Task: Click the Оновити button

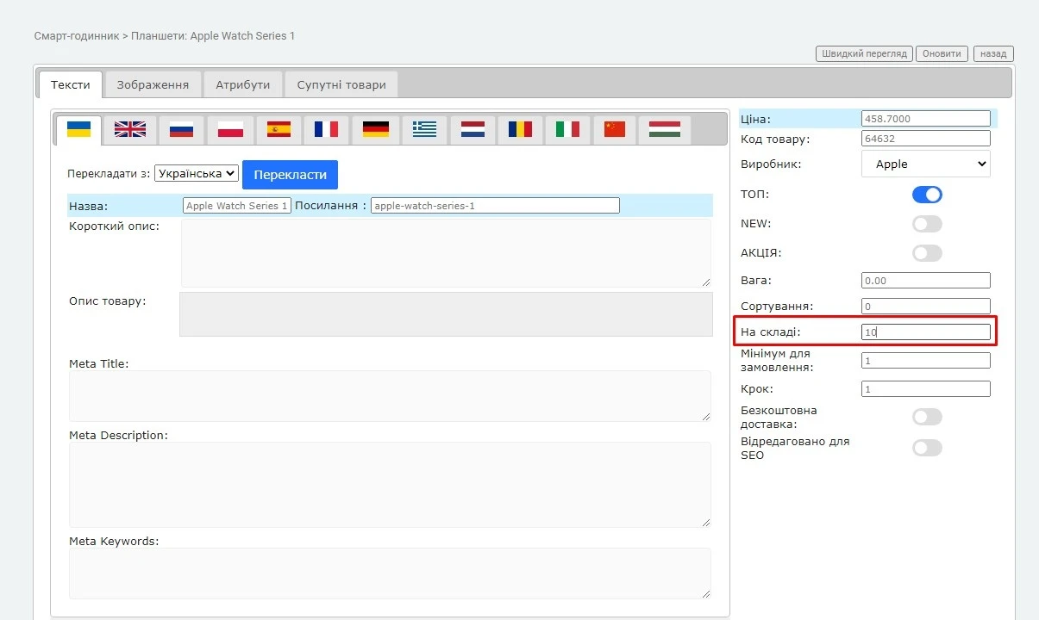Action: 942,53
